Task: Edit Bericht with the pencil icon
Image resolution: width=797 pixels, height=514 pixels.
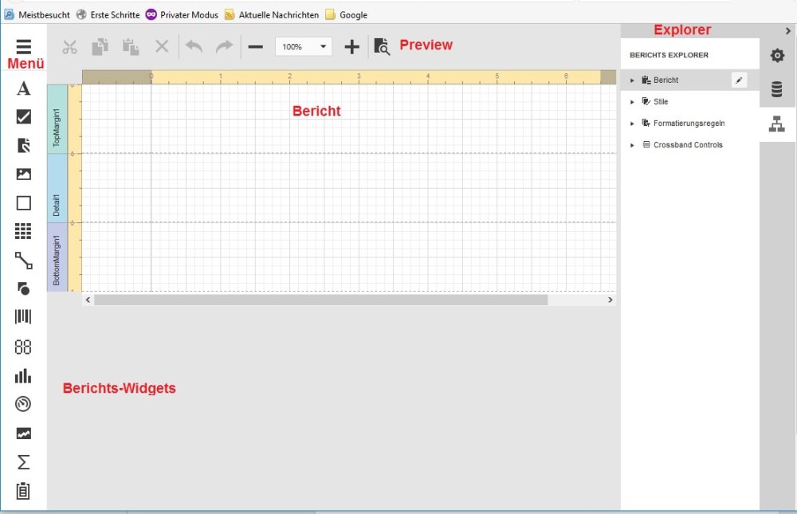Action: pyautogui.click(x=739, y=80)
